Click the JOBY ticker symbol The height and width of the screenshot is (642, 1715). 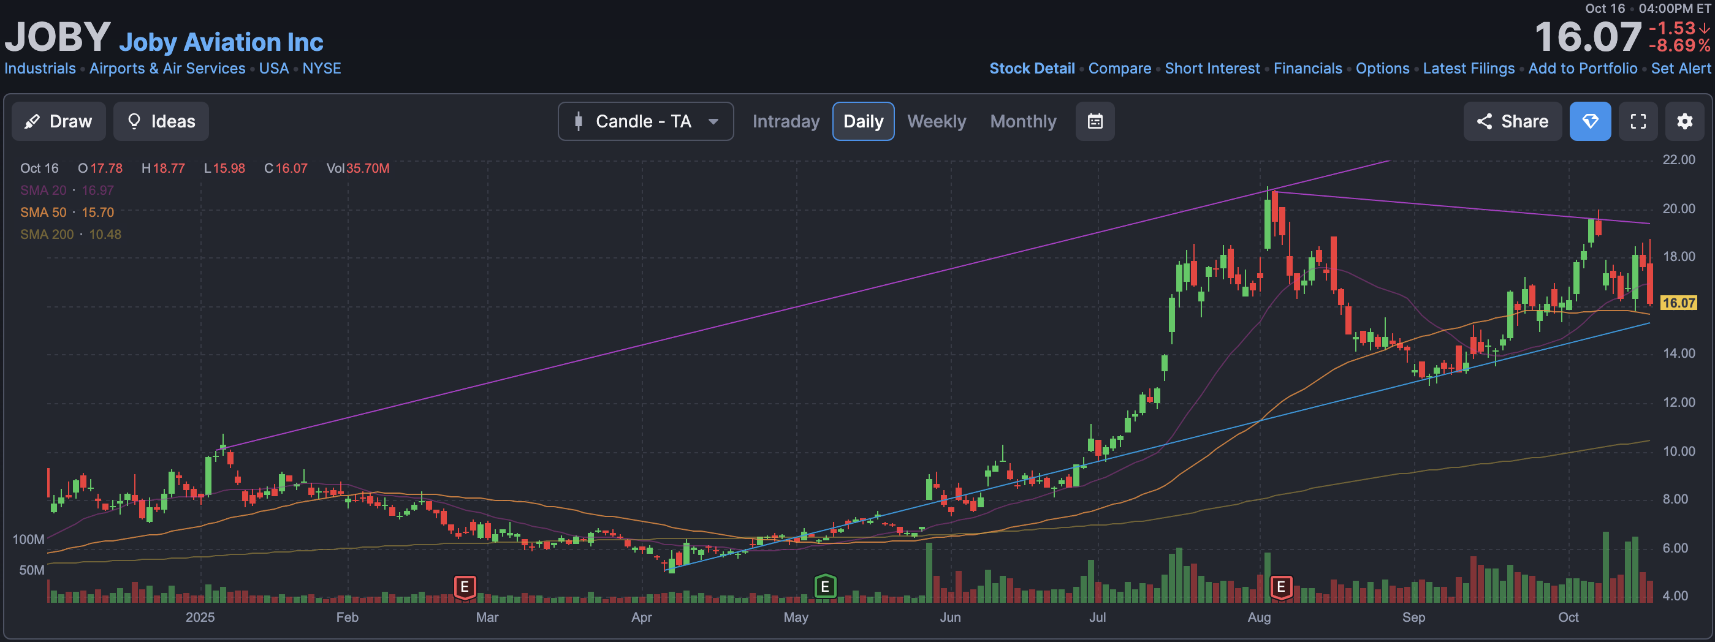(x=58, y=37)
